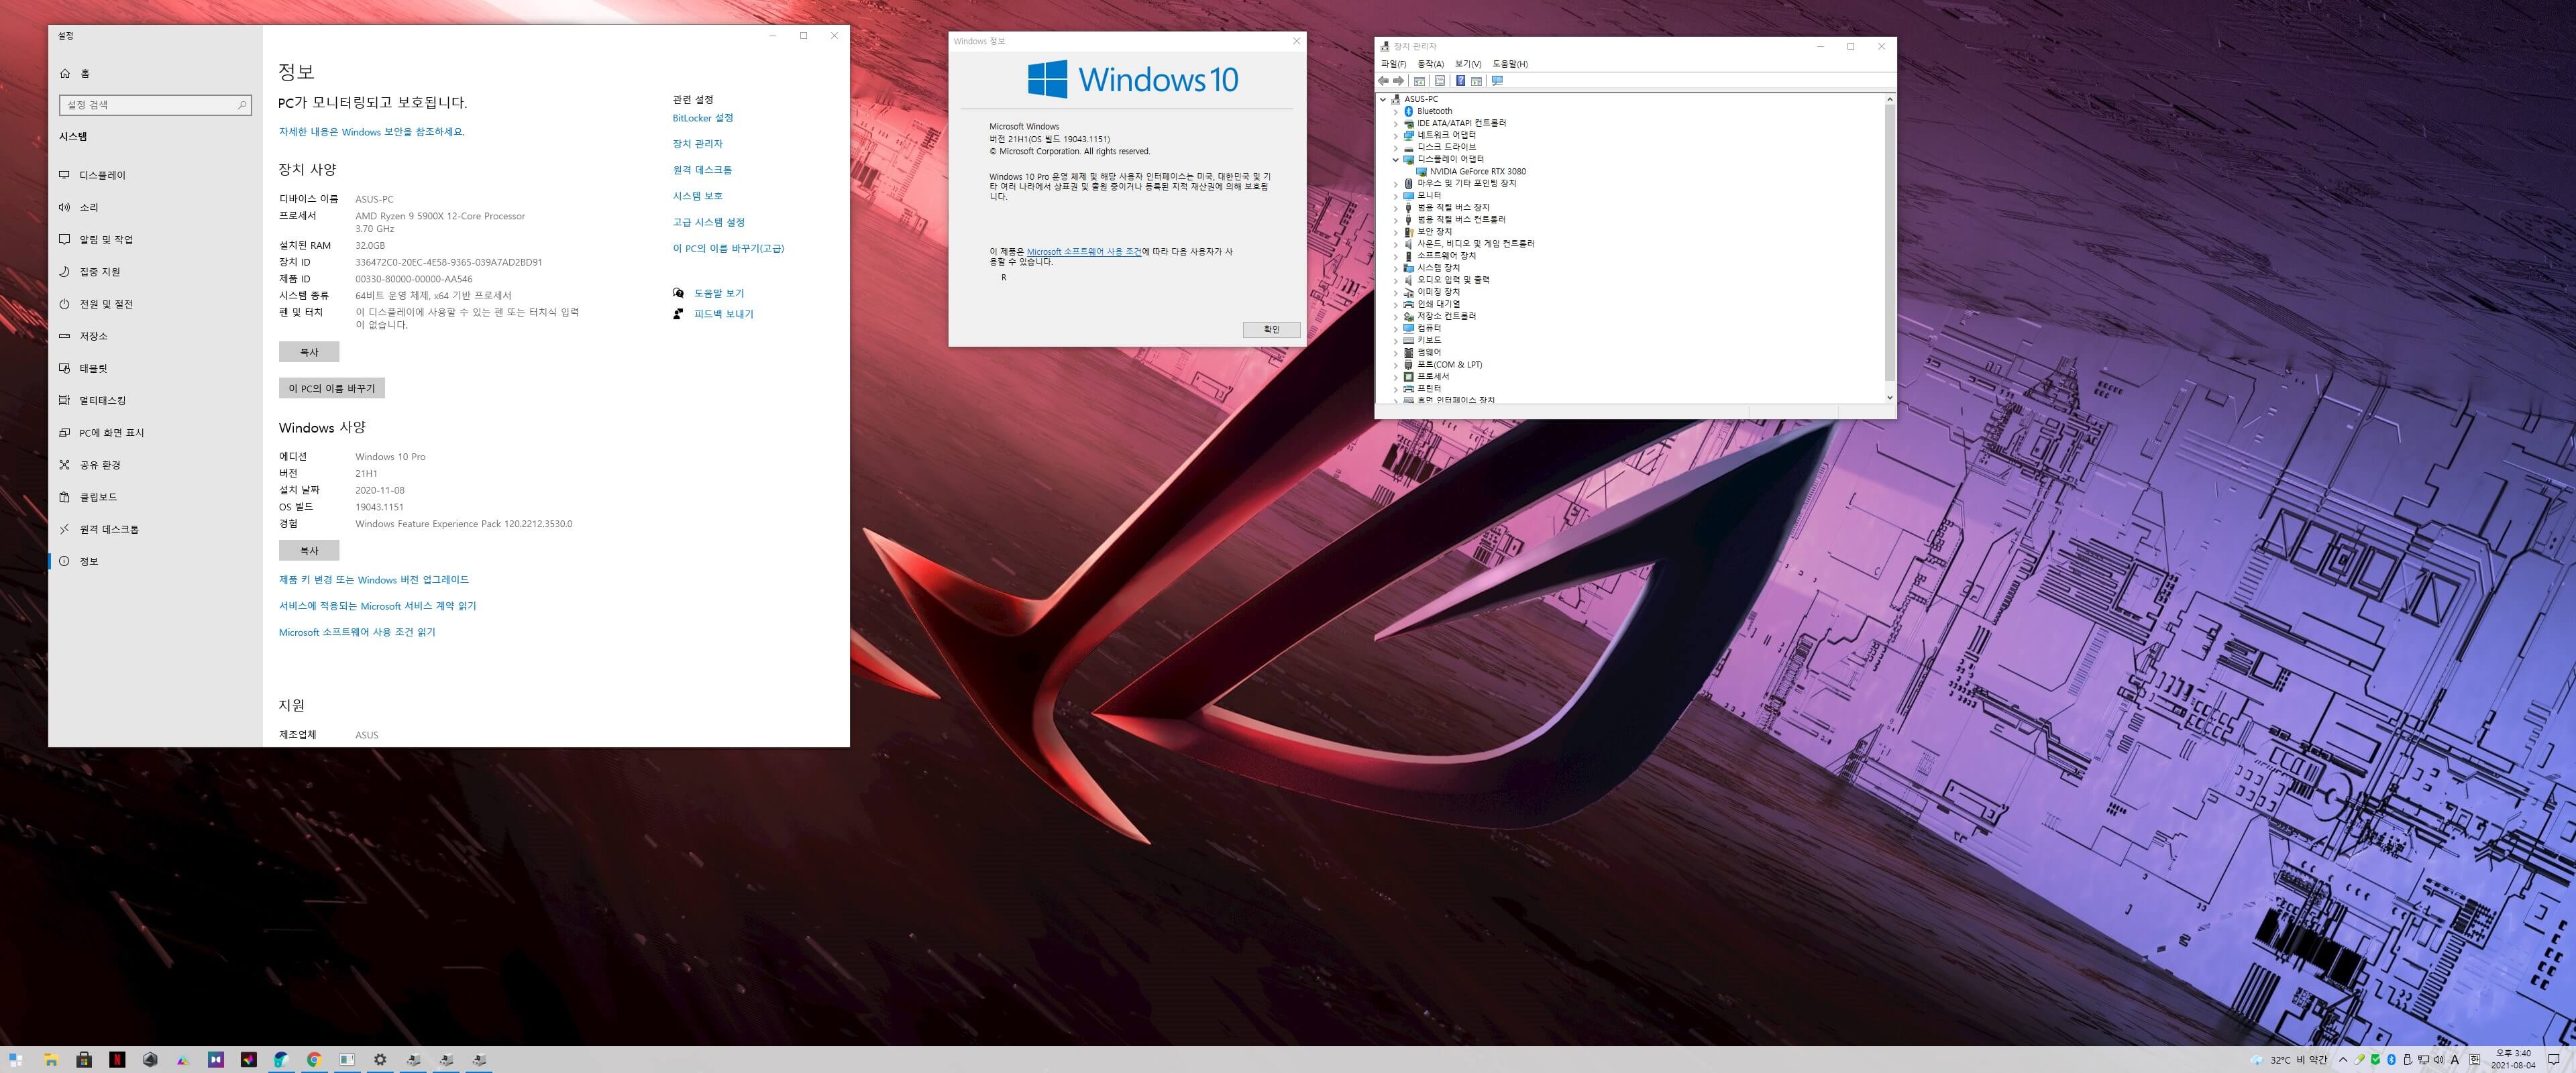The height and width of the screenshot is (1073, 2576).
Task: Click the blue Help question-mark toolbar icon
Action: (1461, 81)
